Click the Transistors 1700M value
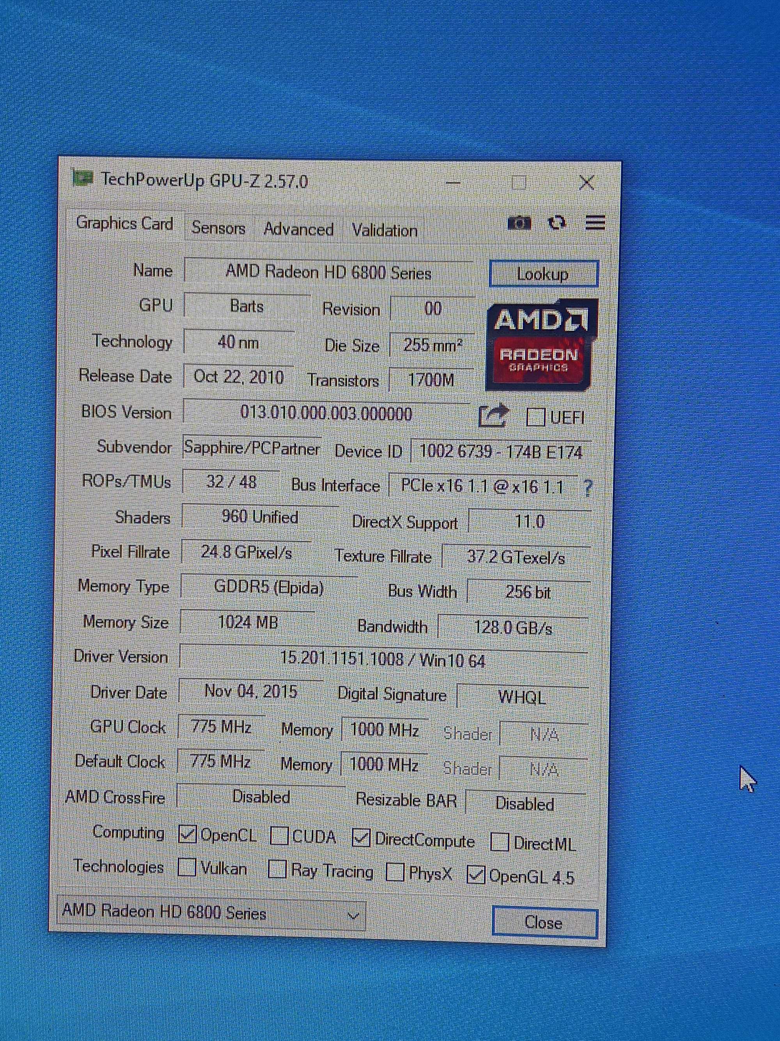The image size is (780, 1041). [x=431, y=380]
